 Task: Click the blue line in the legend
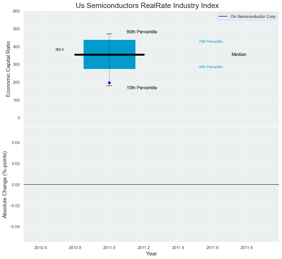pyautogui.click(x=223, y=17)
